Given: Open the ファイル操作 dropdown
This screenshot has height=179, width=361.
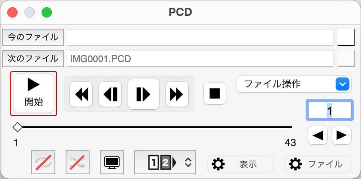Looking at the screenshot, I should click(294, 84).
